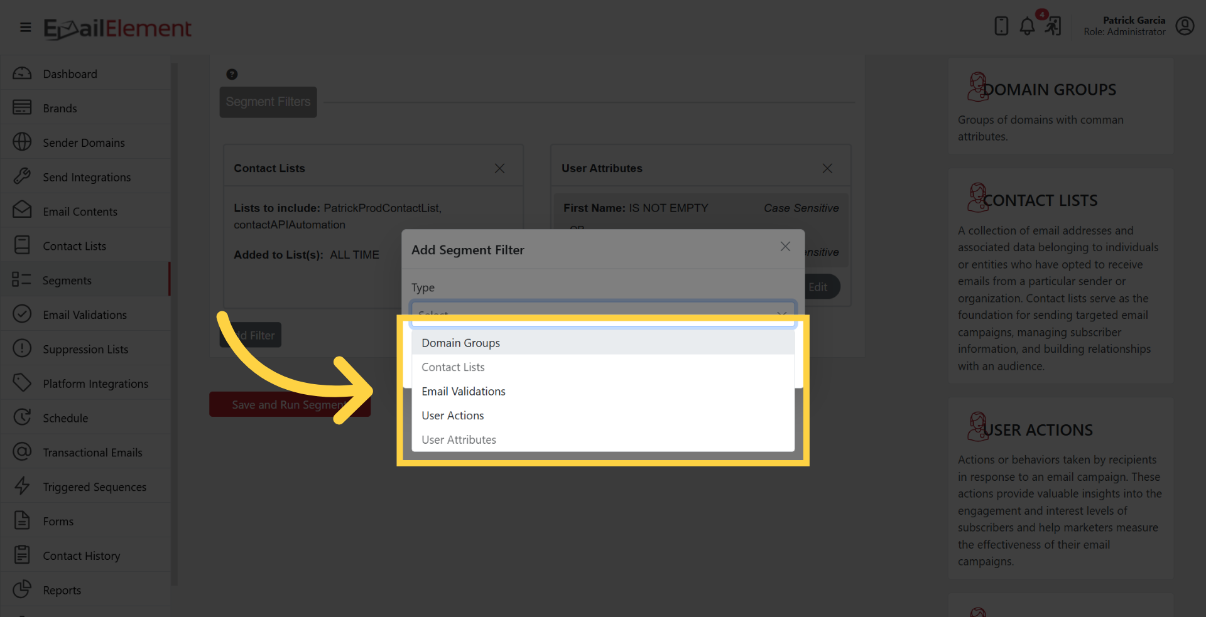Image resolution: width=1206 pixels, height=617 pixels.
Task: Click the Platform Integrations tag icon
Action: click(22, 383)
